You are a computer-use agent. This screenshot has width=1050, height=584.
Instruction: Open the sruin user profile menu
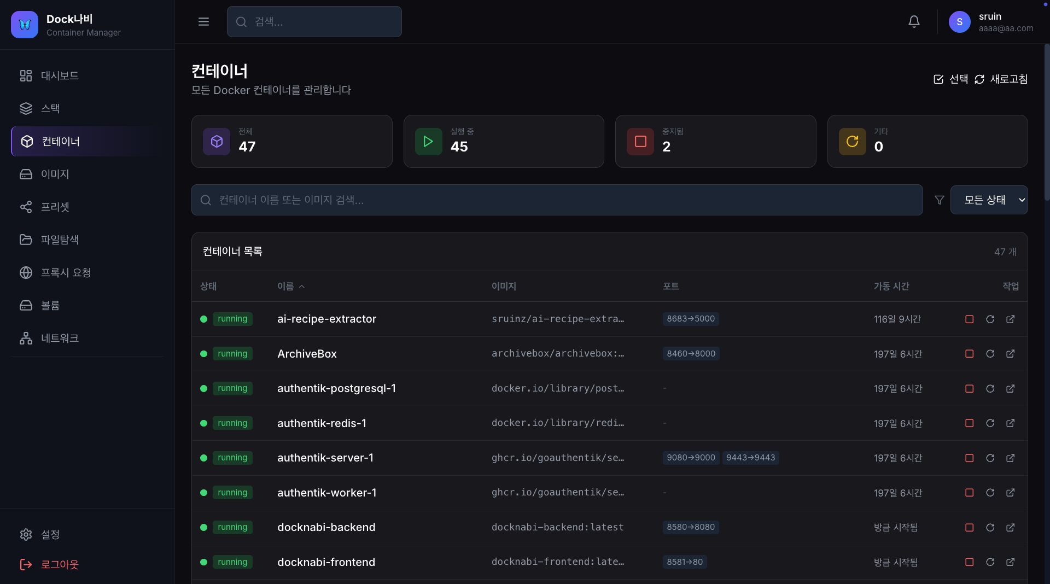990,22
